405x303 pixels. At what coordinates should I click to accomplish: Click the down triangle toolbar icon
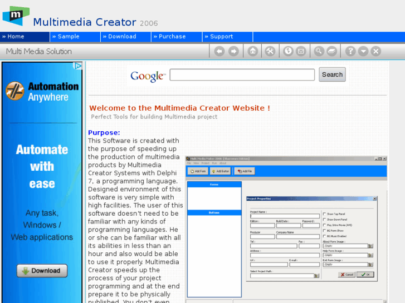click(363, 51)
